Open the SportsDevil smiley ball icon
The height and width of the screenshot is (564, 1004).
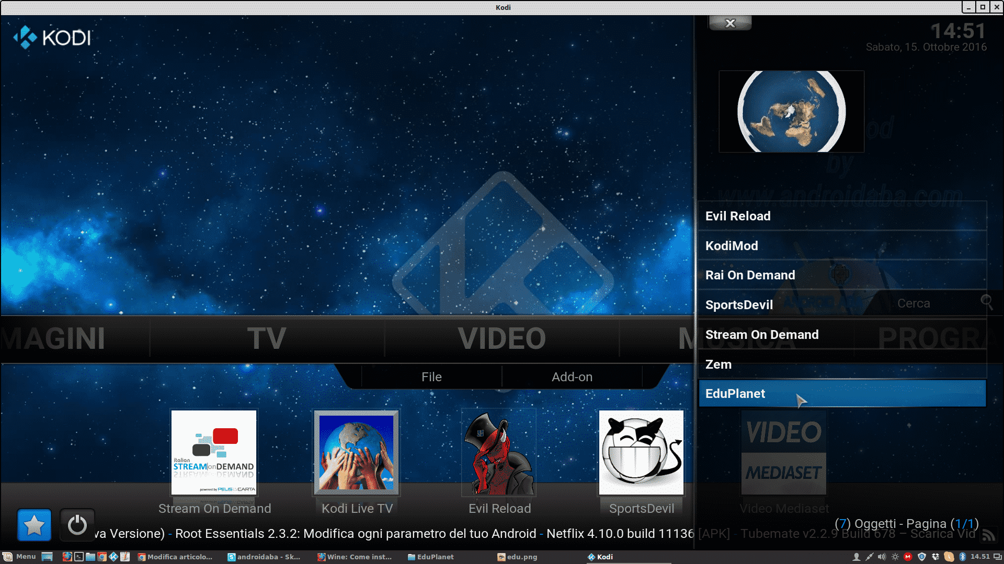tap(641, 452)
